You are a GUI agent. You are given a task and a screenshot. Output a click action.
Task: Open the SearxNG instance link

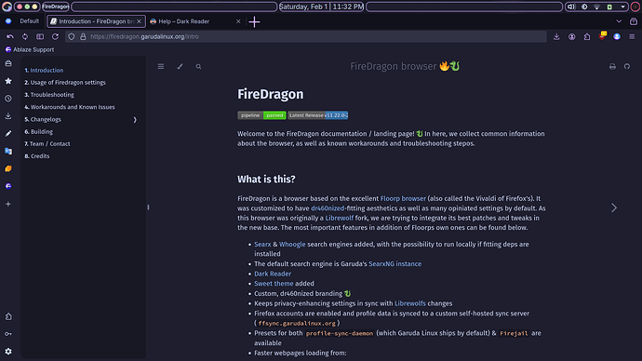[395, 264]
